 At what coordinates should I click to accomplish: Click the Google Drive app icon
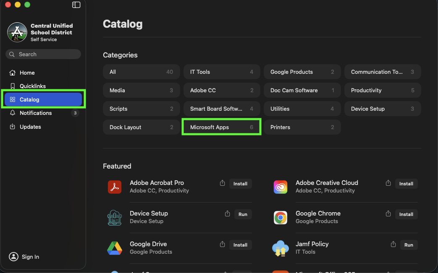click(x=115, y=248)
